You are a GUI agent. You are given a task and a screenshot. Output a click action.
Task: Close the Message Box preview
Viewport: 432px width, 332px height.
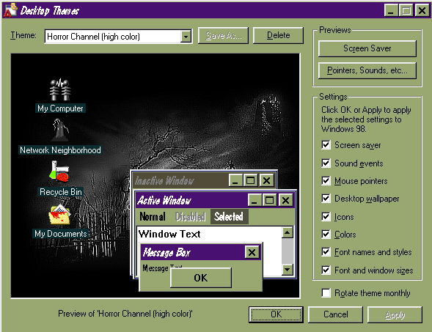[x=252, y=252]
